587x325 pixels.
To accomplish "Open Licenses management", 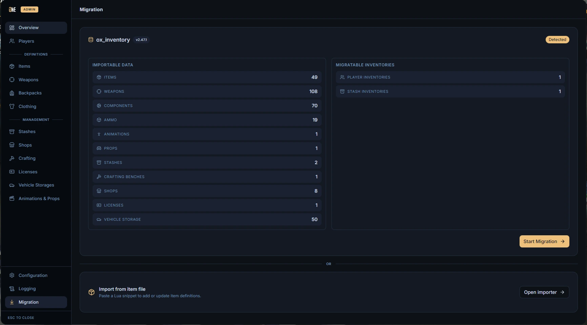I will coord(36,172).
